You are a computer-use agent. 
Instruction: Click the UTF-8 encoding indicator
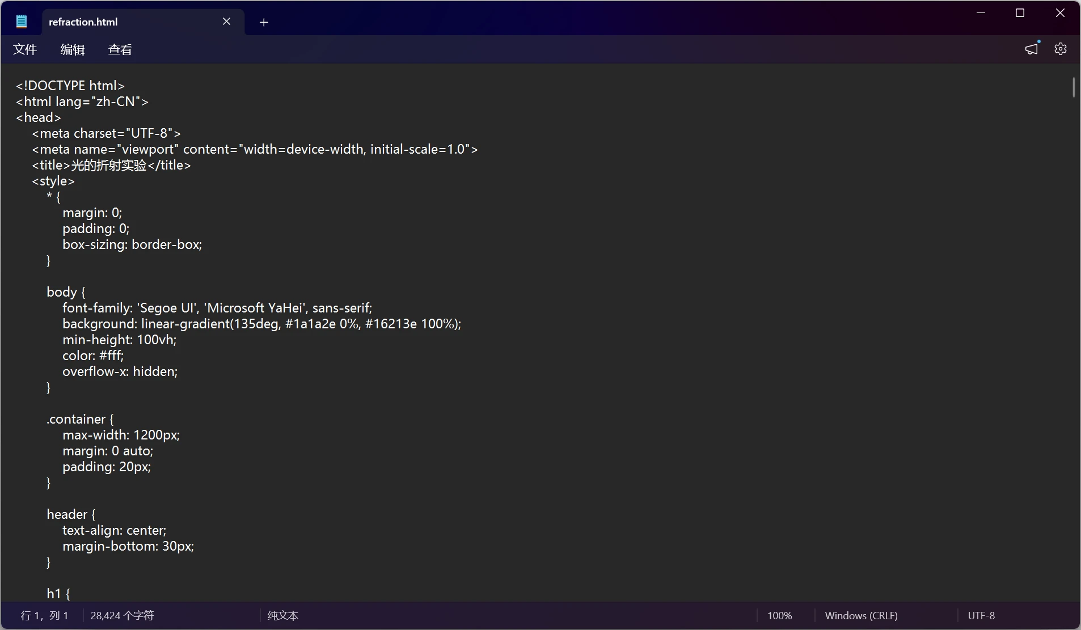(981, 616)
